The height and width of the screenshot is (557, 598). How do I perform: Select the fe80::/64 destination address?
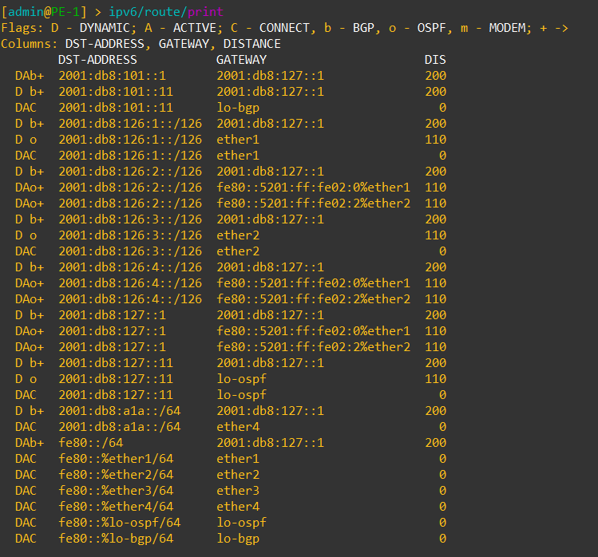(90, 443)
